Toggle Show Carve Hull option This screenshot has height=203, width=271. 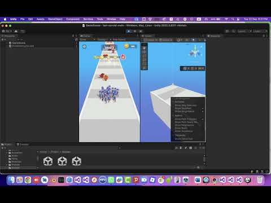point(183,139)
